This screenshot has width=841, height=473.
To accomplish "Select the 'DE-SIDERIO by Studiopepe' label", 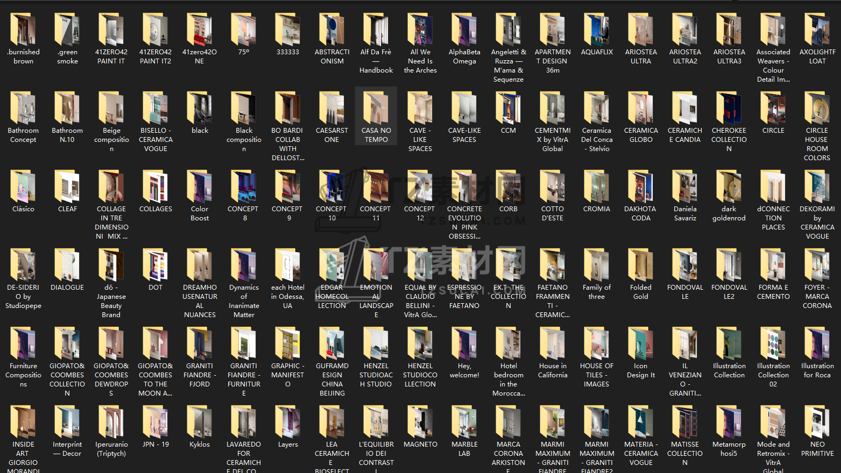I will pyautogui.click(x=23, y=297).
